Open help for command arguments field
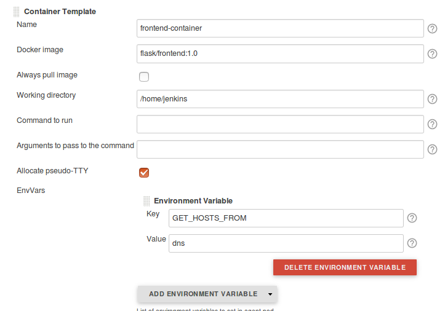 (433, 149)
